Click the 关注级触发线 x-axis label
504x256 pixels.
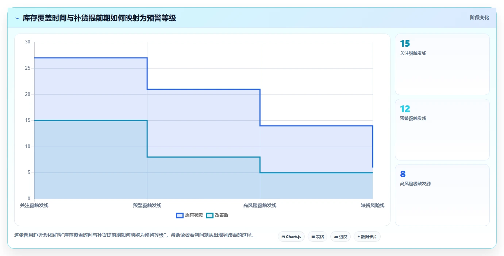point(34,205)
